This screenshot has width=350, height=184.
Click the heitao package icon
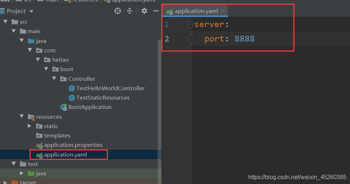(47, 60)
